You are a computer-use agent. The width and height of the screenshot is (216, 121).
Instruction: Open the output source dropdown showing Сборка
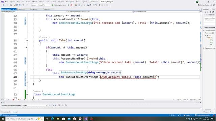(x=34, y=105)
